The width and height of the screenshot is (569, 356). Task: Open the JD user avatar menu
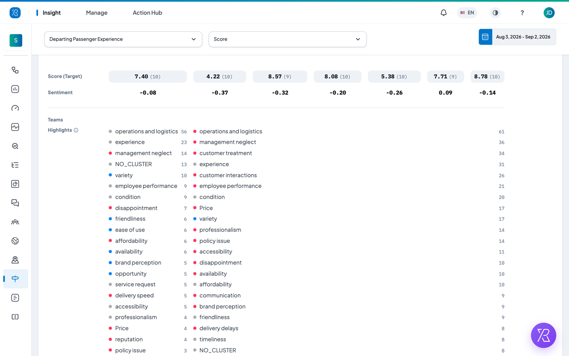[549, 13]
